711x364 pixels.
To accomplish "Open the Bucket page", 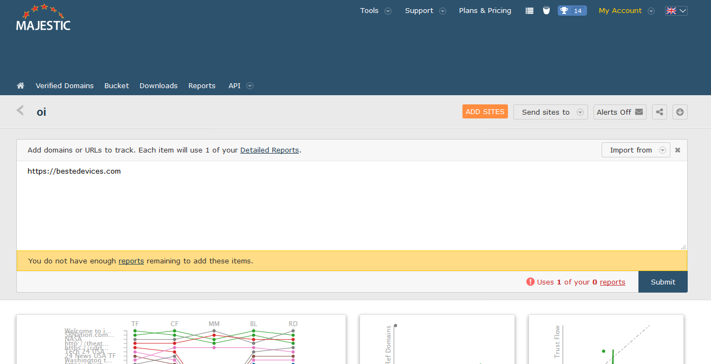I will click(116, 85).
